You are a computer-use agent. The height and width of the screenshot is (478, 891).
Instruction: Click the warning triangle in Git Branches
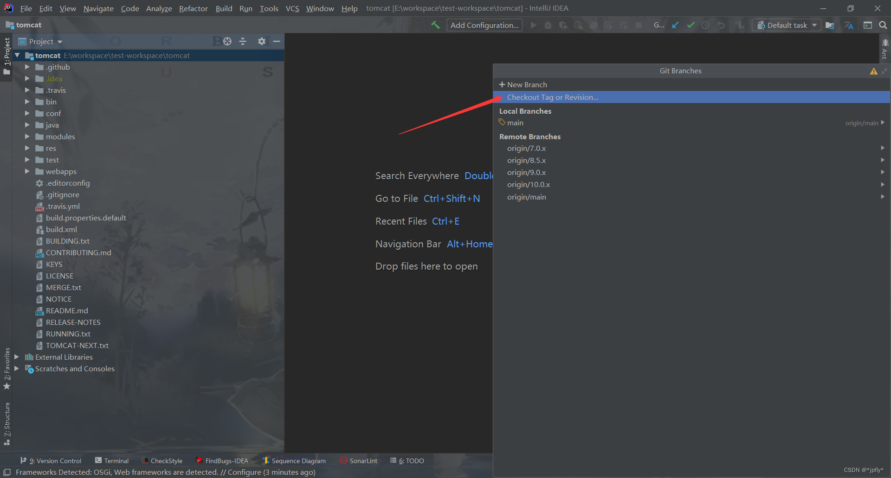873,71
